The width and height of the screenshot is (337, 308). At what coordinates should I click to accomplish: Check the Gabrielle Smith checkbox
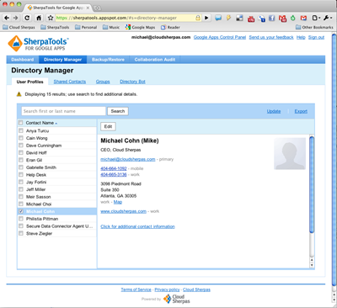coord(21,167)
